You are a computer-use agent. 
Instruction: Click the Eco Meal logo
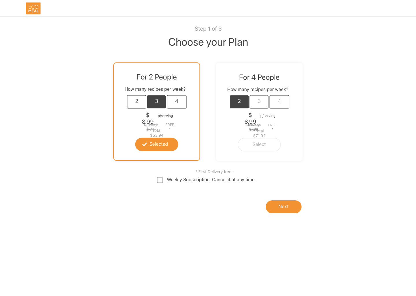point(33,8)
